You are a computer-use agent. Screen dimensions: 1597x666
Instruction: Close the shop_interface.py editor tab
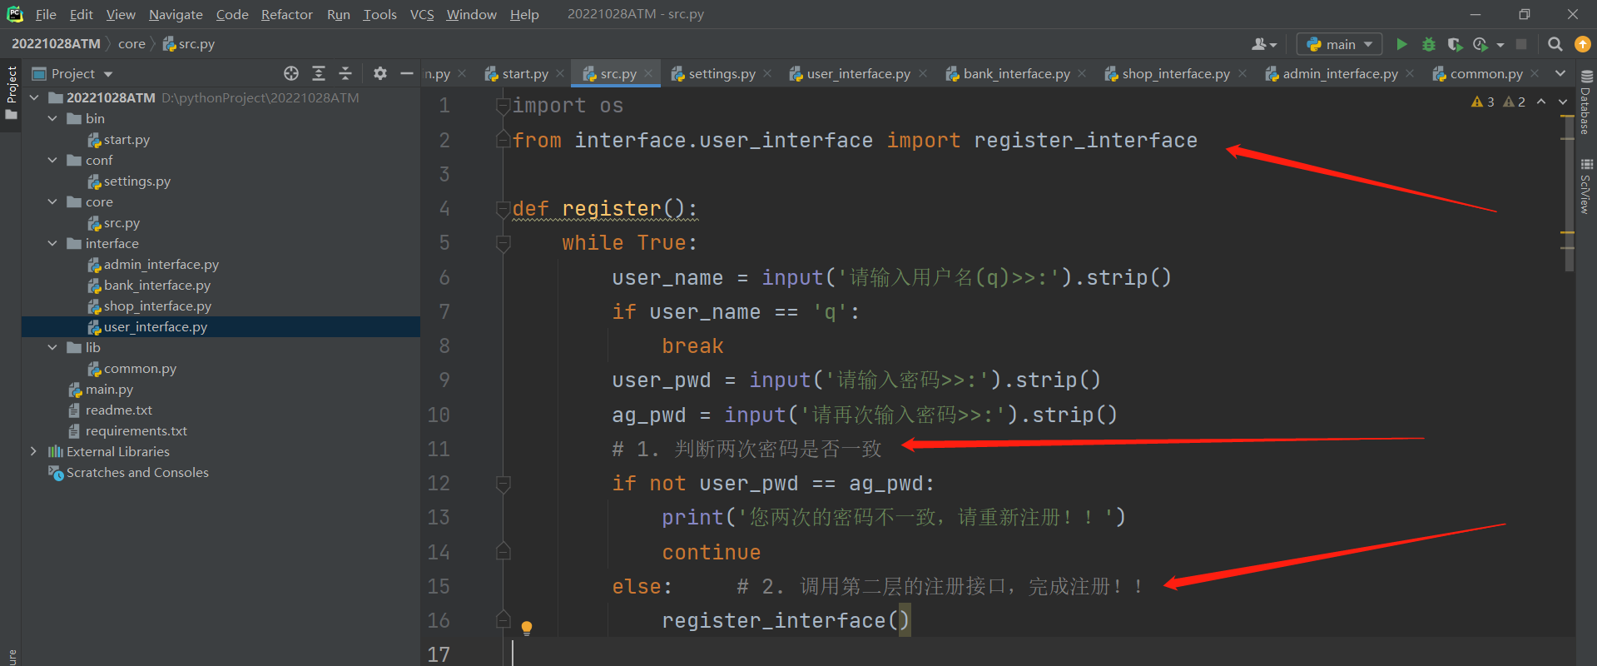coord(1242,73)
